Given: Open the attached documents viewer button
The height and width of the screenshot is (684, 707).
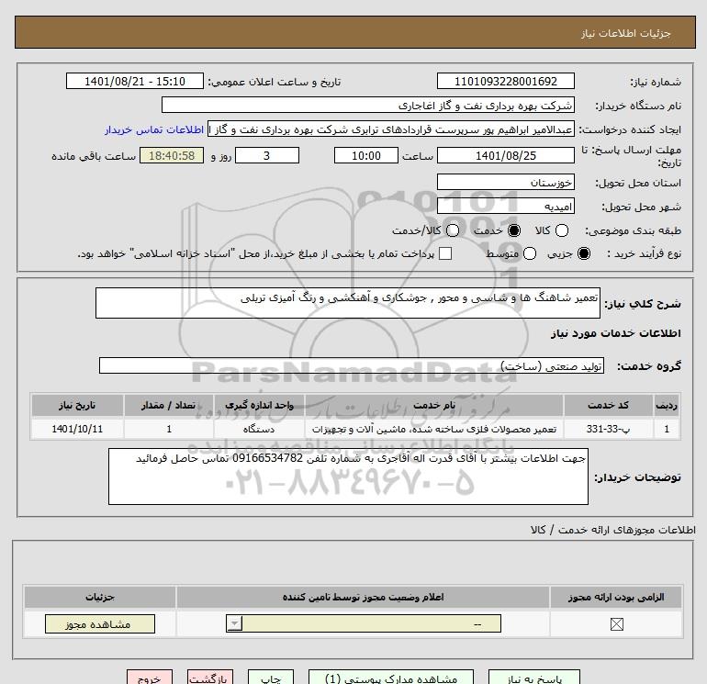Looking at the screenshot, I should click(391, 678).
